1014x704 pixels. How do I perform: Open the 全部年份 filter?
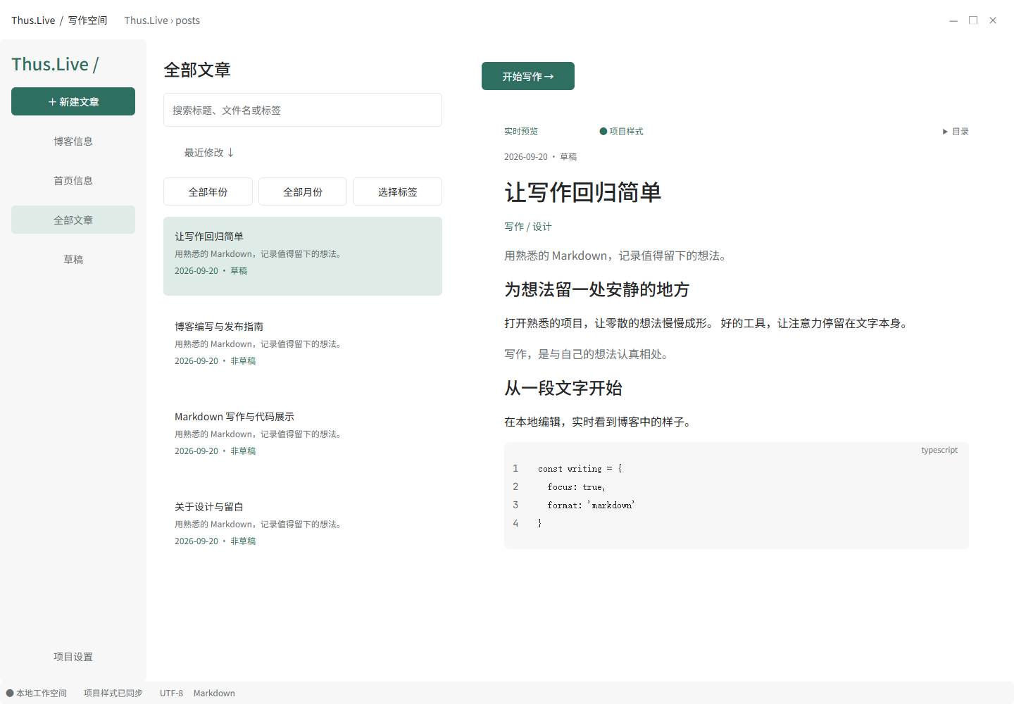pos(208,191)
